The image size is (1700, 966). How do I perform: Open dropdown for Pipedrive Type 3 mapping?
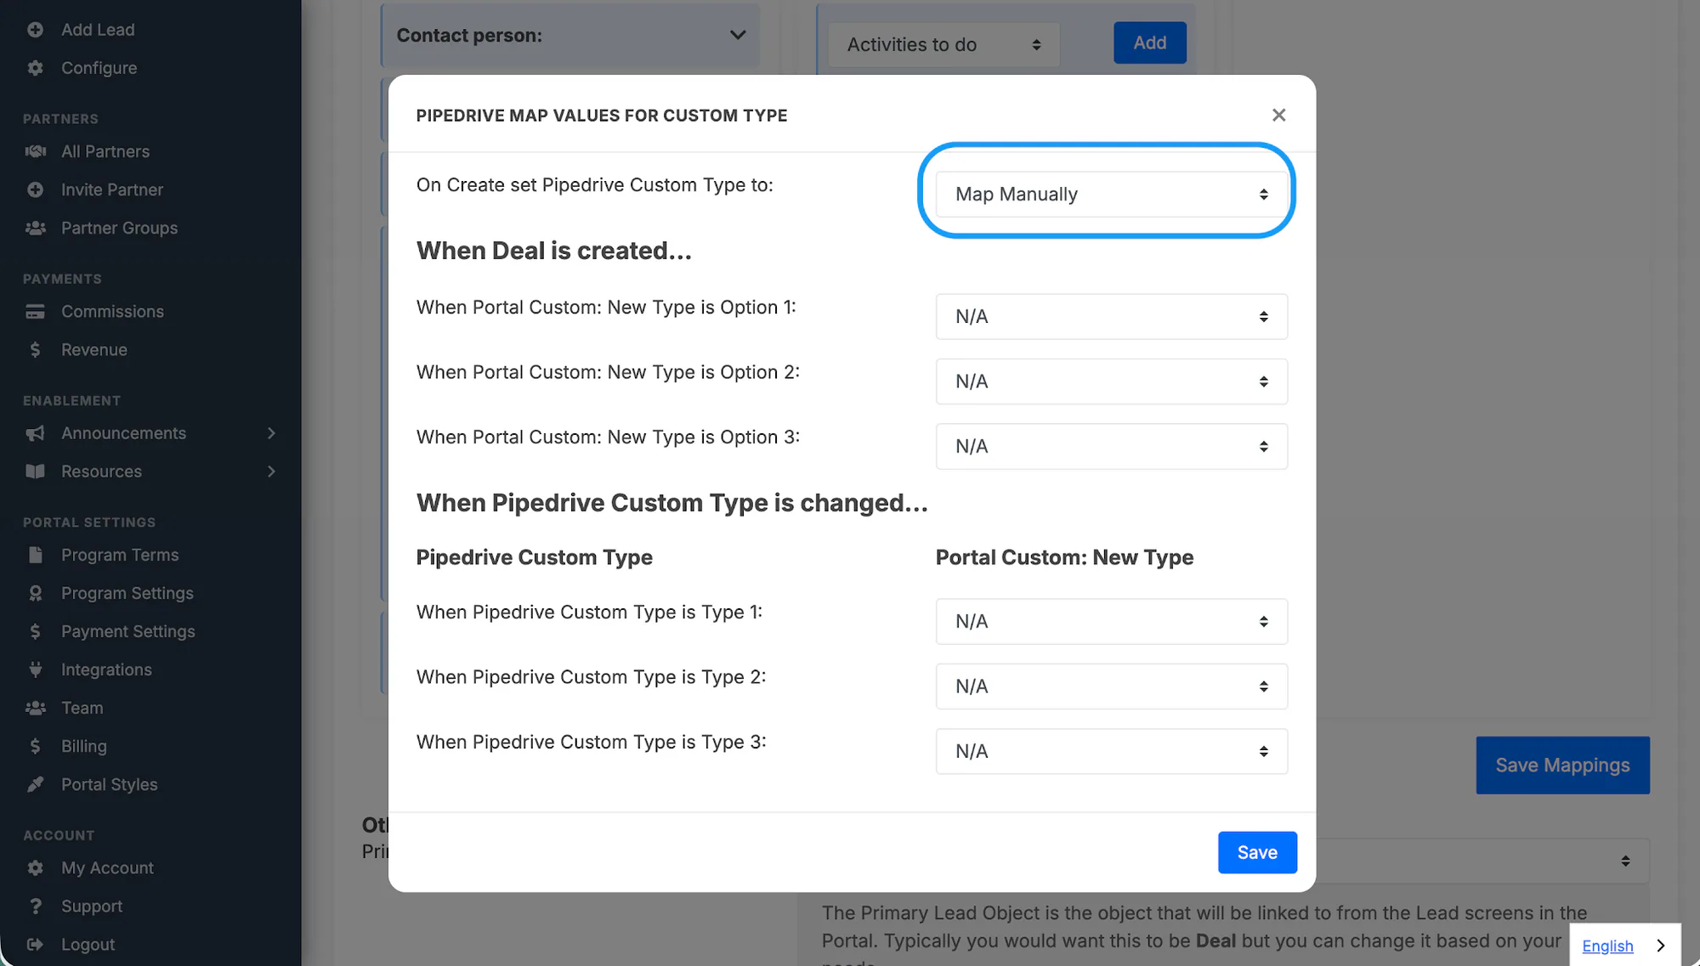1111,751
